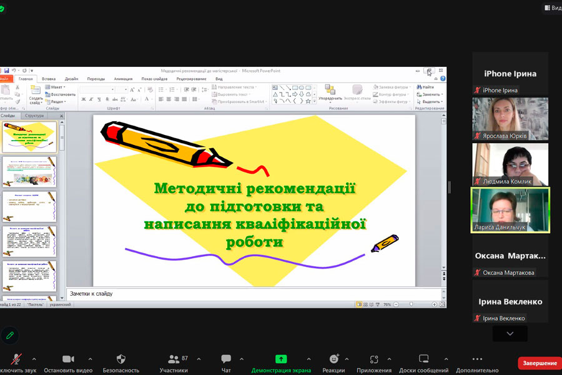
Task: Click the center text icon
Action: pos(169,99)
